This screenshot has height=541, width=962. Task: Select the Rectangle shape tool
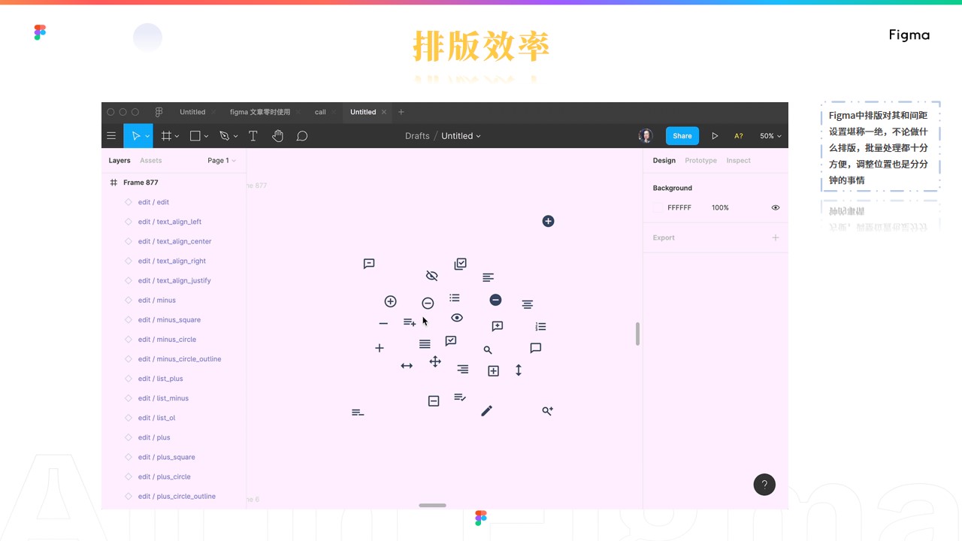(195, 136)
